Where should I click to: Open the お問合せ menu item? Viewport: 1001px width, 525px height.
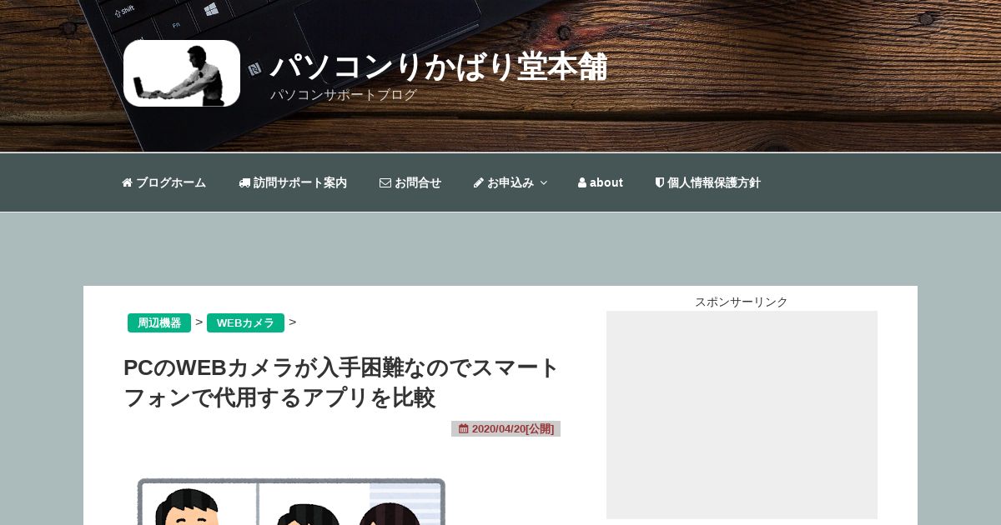pos(410,182)
